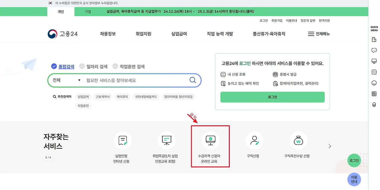Viewport: 380px width, 190px height.
Task: Click the 근로계약서 recommended search tag
Action: pos(103,97)
